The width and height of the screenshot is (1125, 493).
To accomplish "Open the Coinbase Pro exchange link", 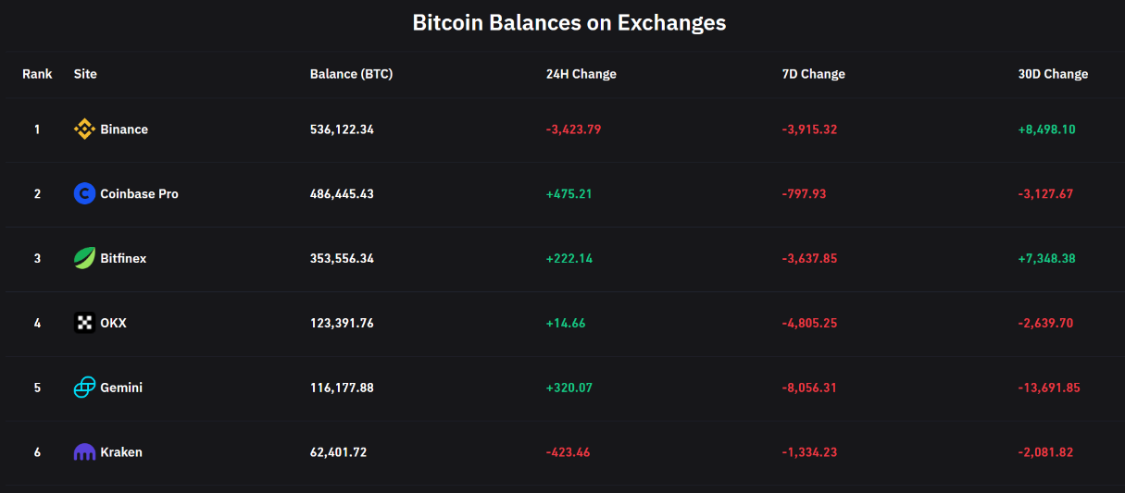I will pyautogui.click(x=139, y=194).
